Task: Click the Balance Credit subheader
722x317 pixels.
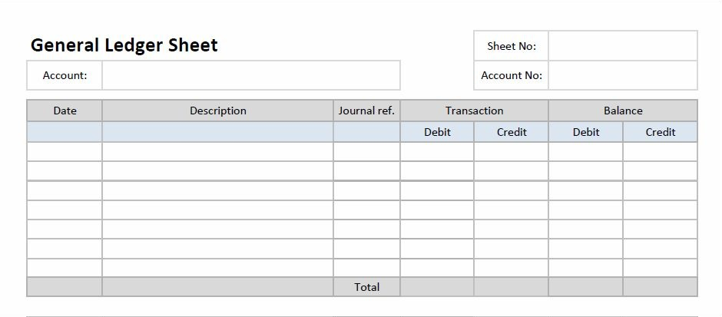Action: 661,132
